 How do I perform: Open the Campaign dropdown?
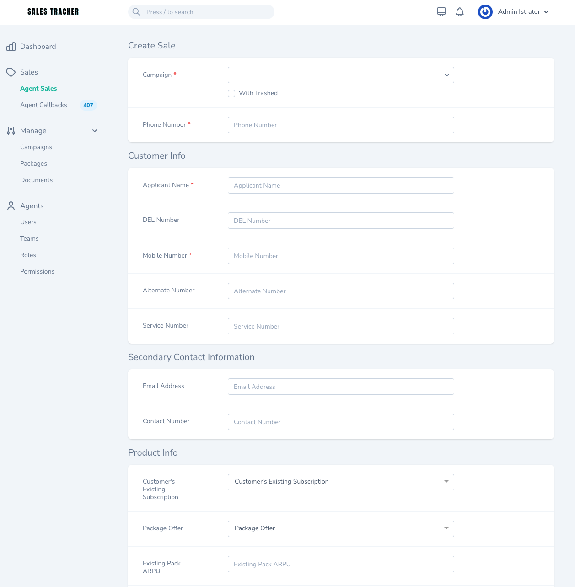(x=341, y=75)
